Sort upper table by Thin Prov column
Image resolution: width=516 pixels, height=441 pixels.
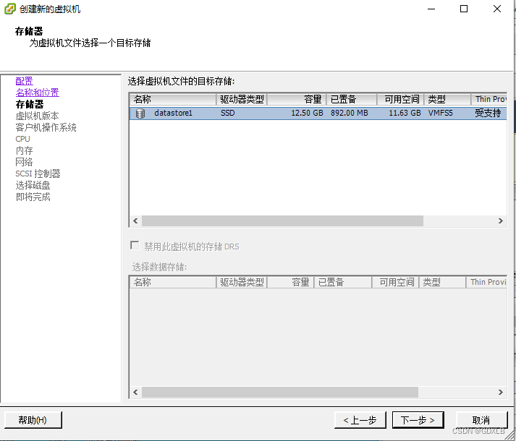[x=489, y=99]
